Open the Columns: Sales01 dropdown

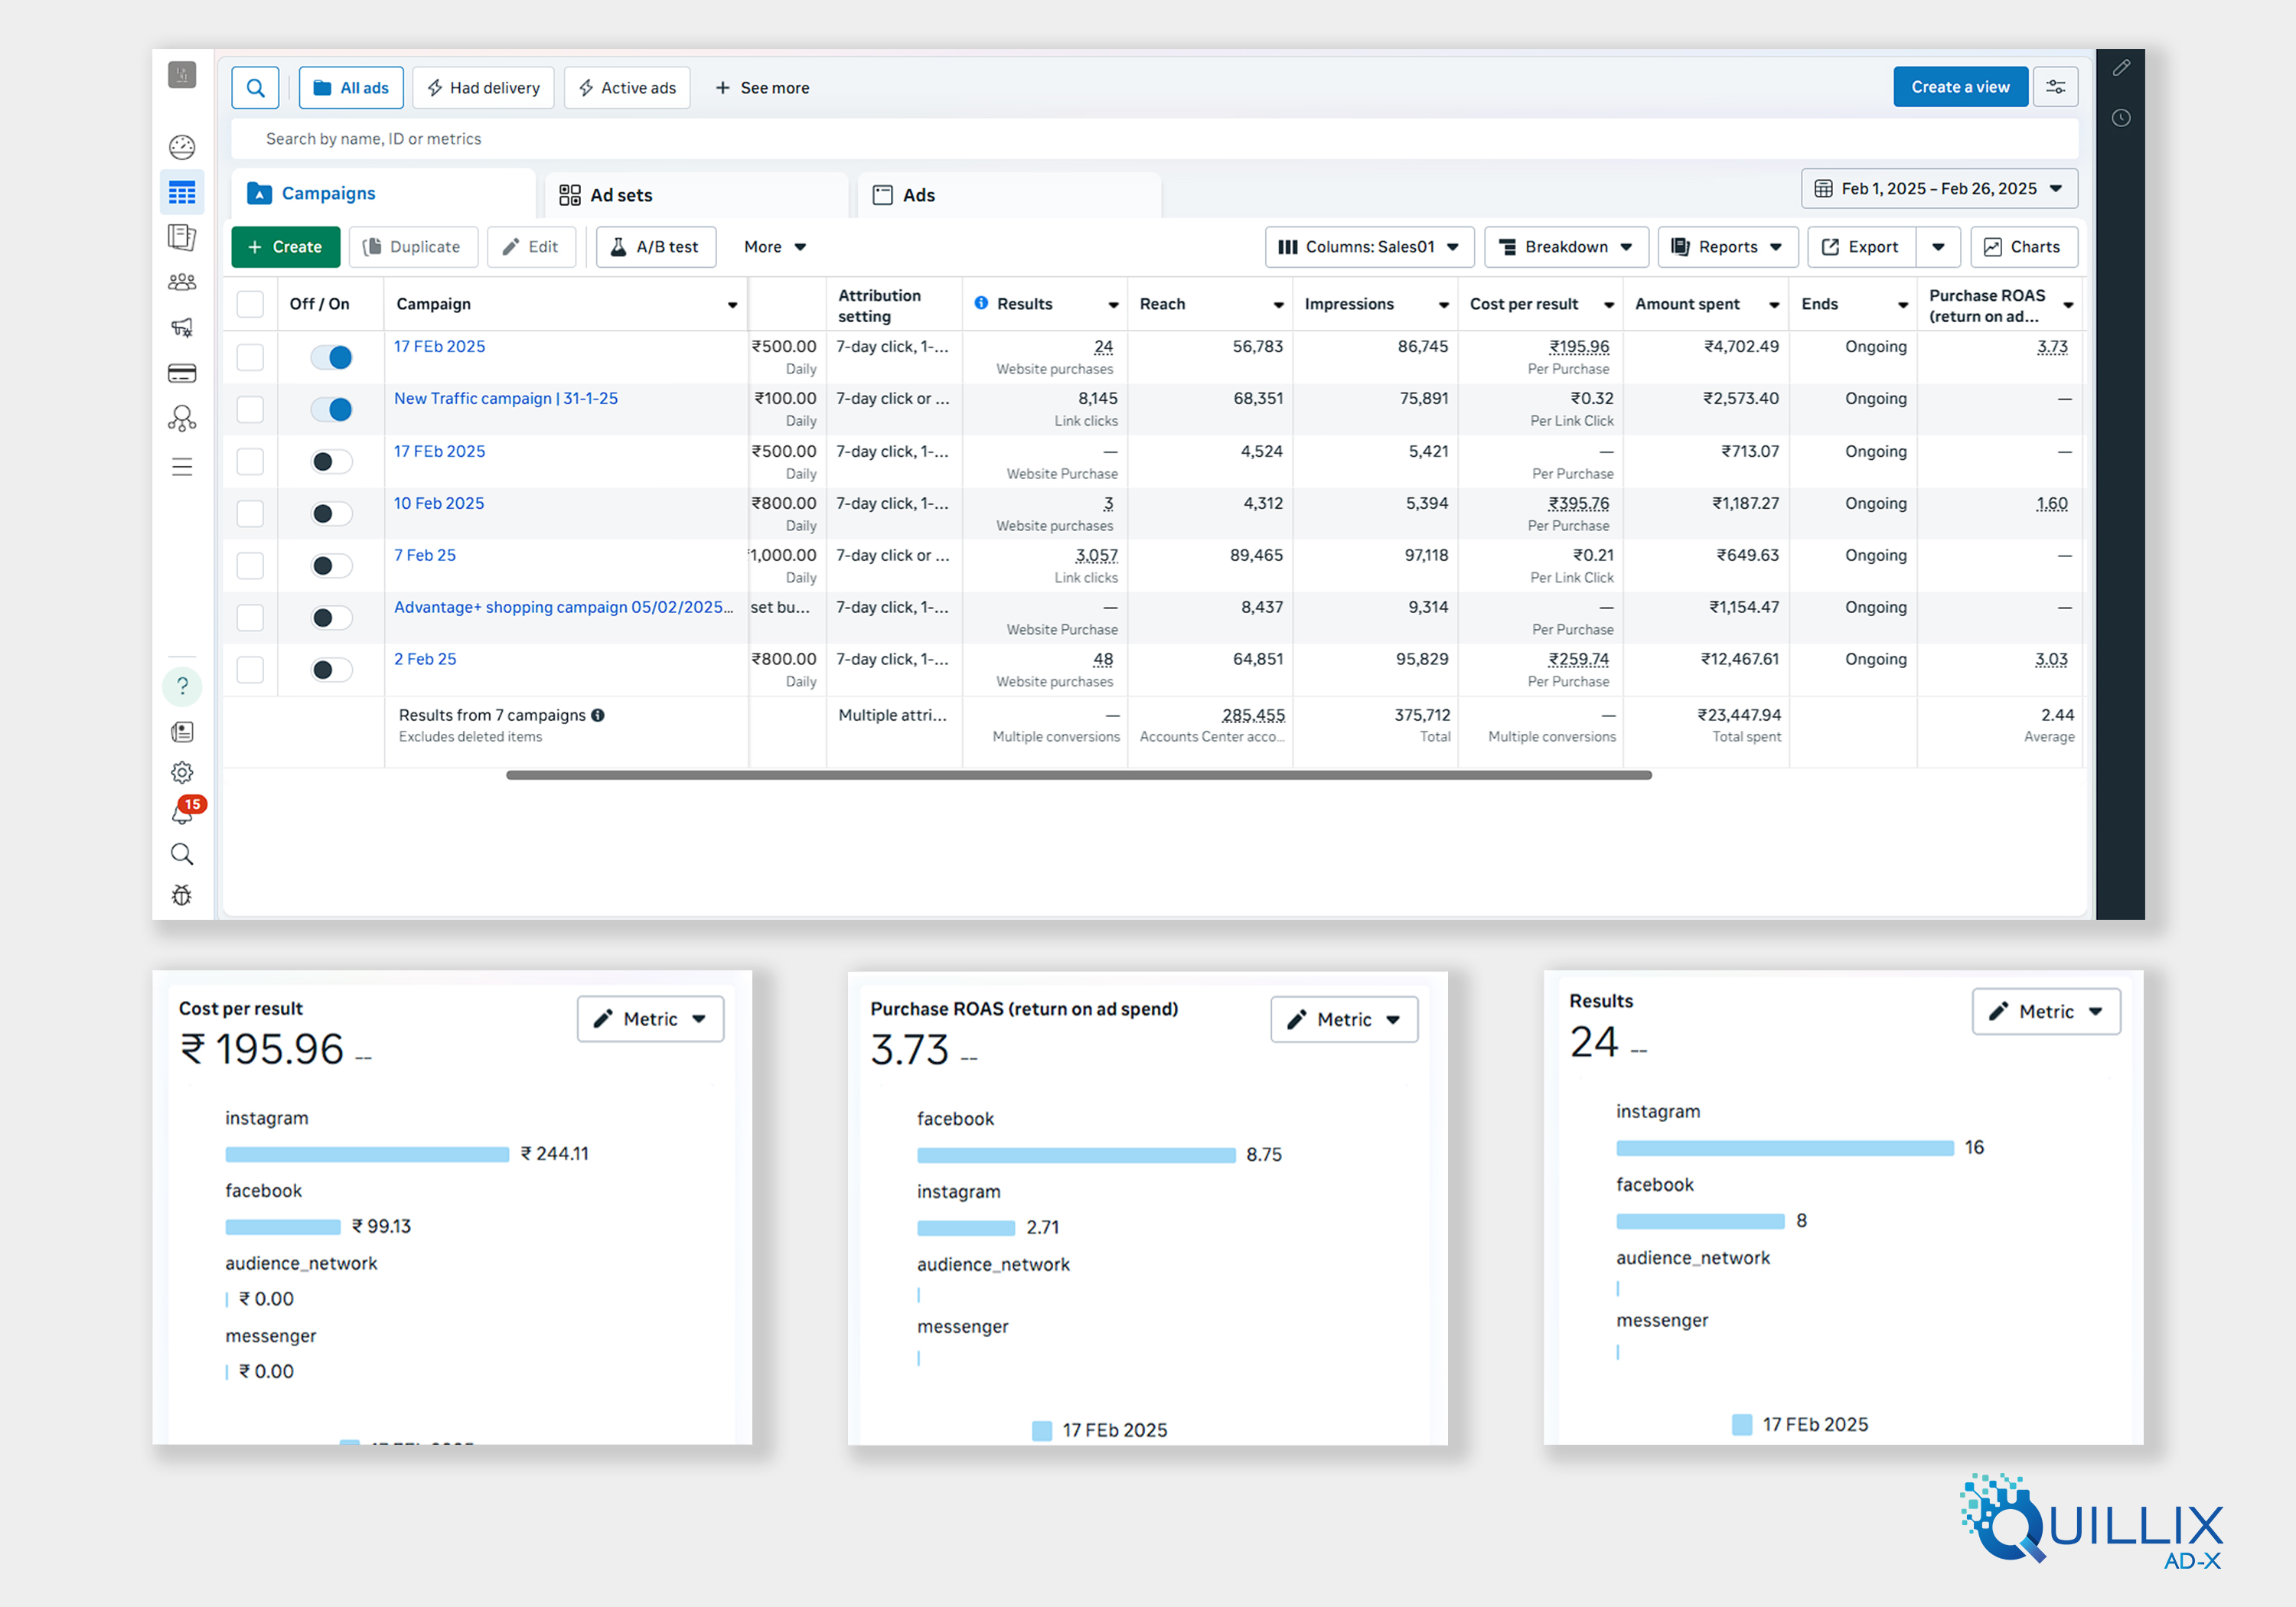coord(1369,247)
